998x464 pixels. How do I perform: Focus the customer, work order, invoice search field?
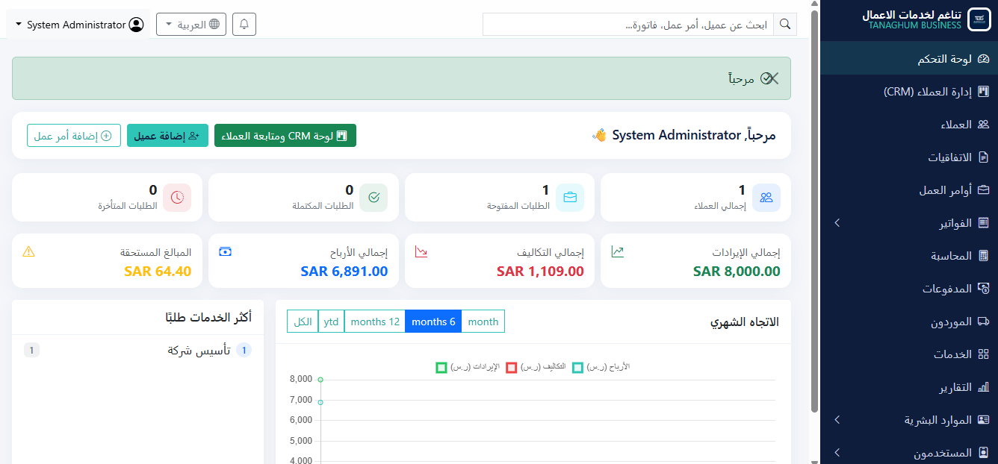point(628,24)
